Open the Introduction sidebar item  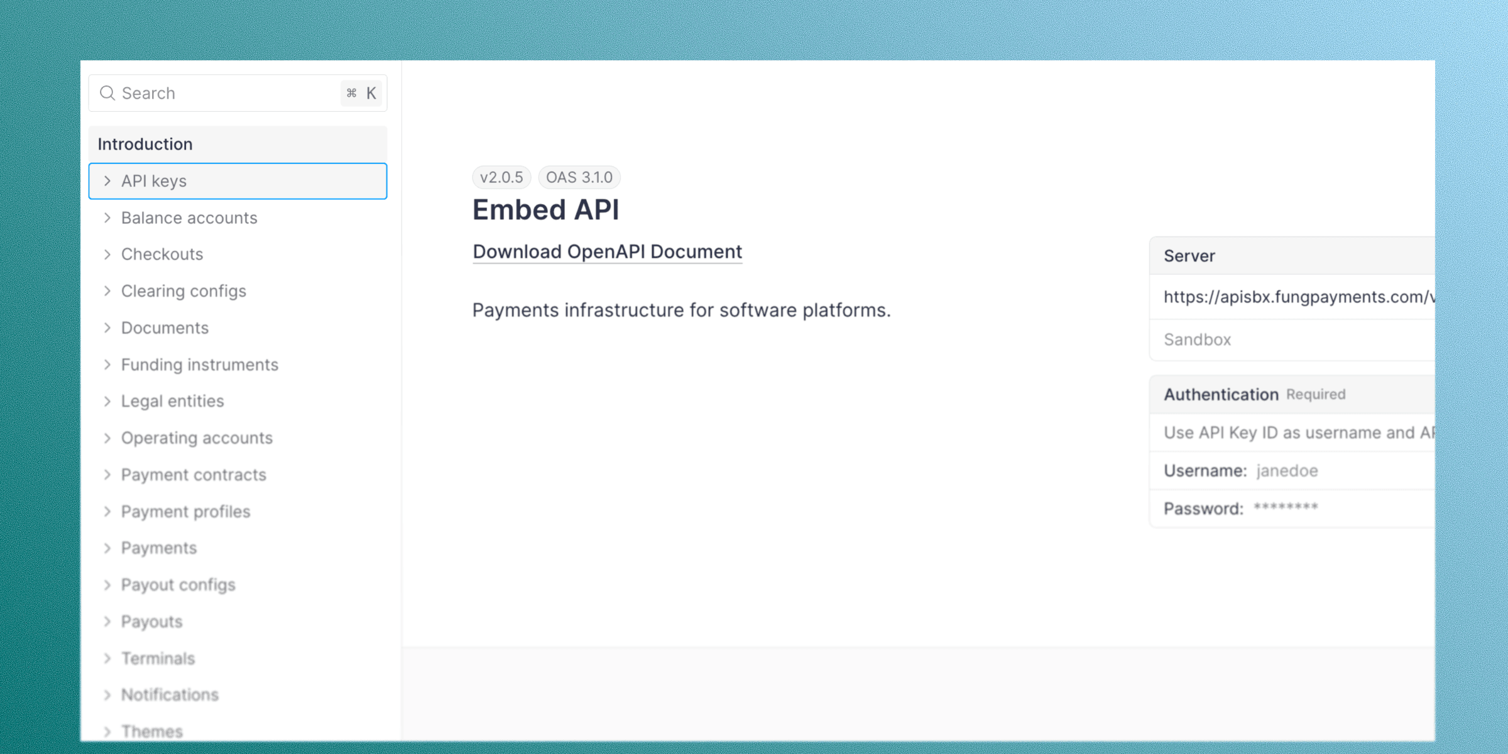point(145,144)
